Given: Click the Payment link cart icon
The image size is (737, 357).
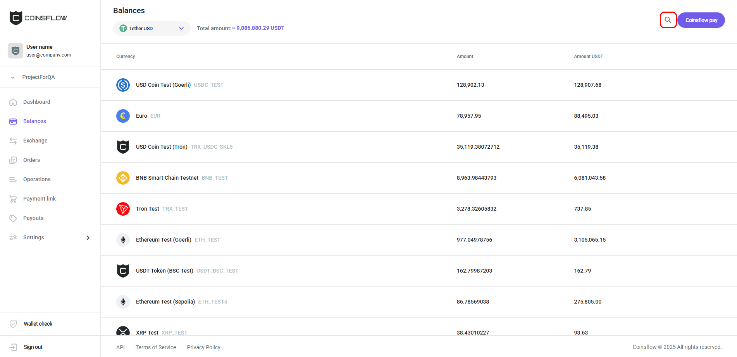Looking at the screenshot, I should 13,199.
